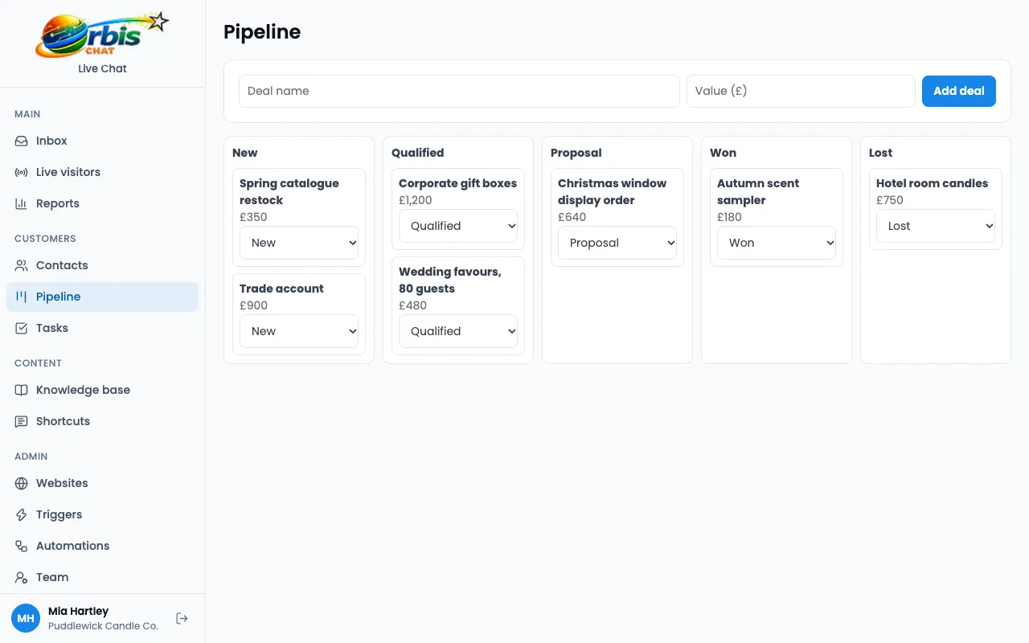Navigate to Reports section

click(x=102, y=203)
